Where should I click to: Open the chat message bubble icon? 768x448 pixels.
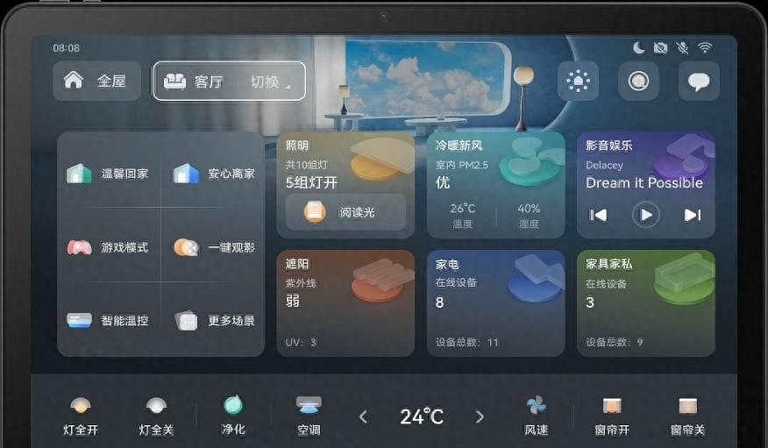click(699, 82)
